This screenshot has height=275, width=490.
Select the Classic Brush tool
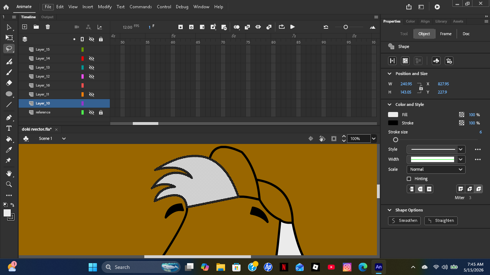pyautogui.click(x=9, y=72)
